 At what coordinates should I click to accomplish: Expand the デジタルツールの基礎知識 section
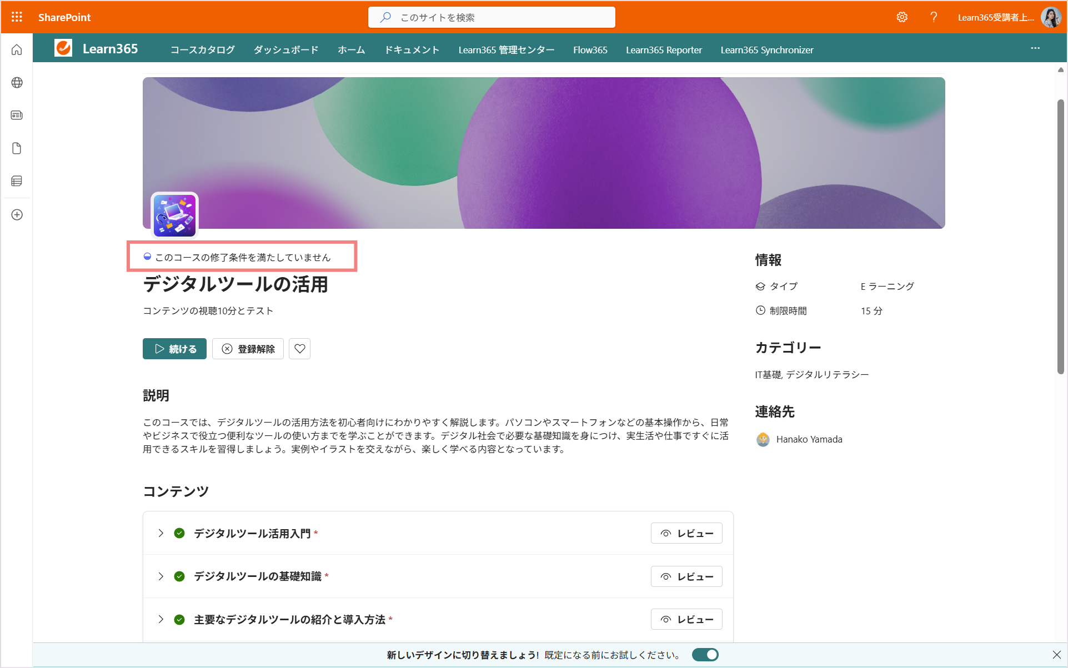tap(161, 576)
